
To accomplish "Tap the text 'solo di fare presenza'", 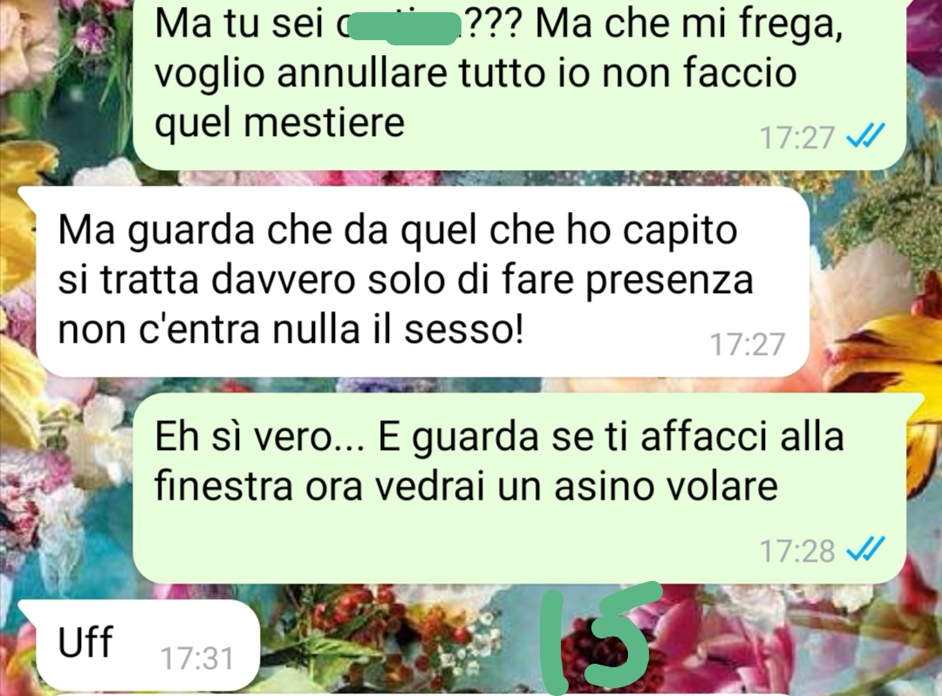I will [560, 281].
